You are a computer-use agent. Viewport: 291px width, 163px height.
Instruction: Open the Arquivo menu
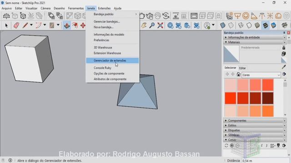(x=6, y=8)
